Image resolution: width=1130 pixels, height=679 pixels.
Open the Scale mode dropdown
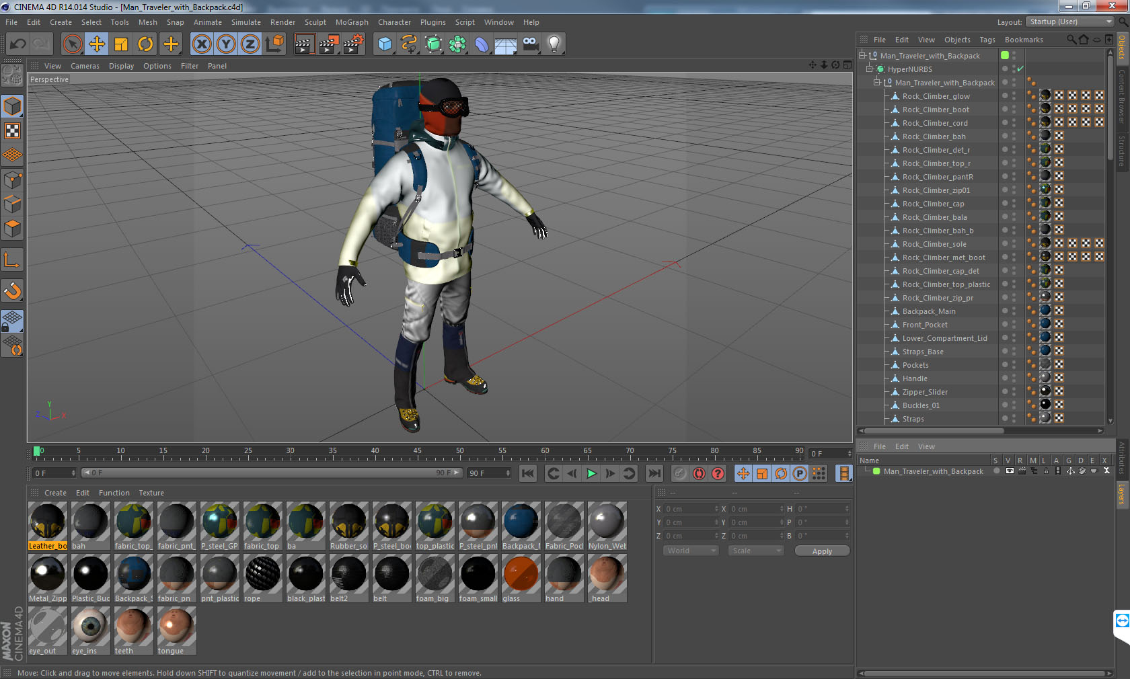(756, 551)
